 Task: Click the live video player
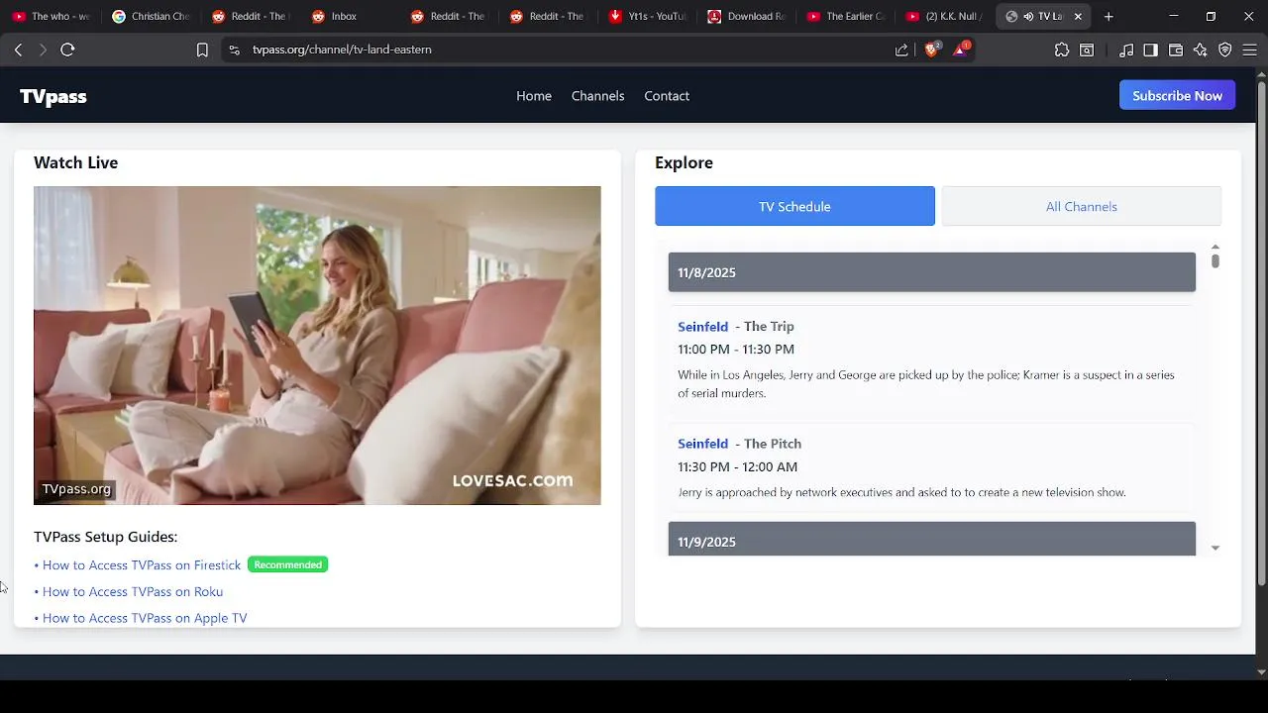[317, 346]
